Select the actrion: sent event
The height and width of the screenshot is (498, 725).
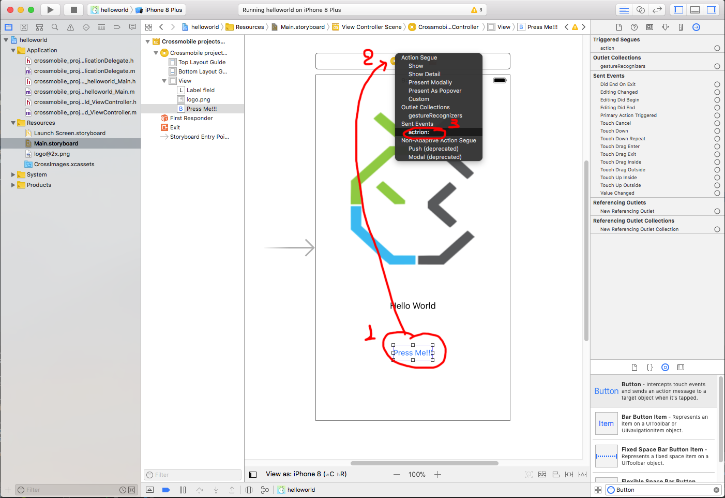439,132
